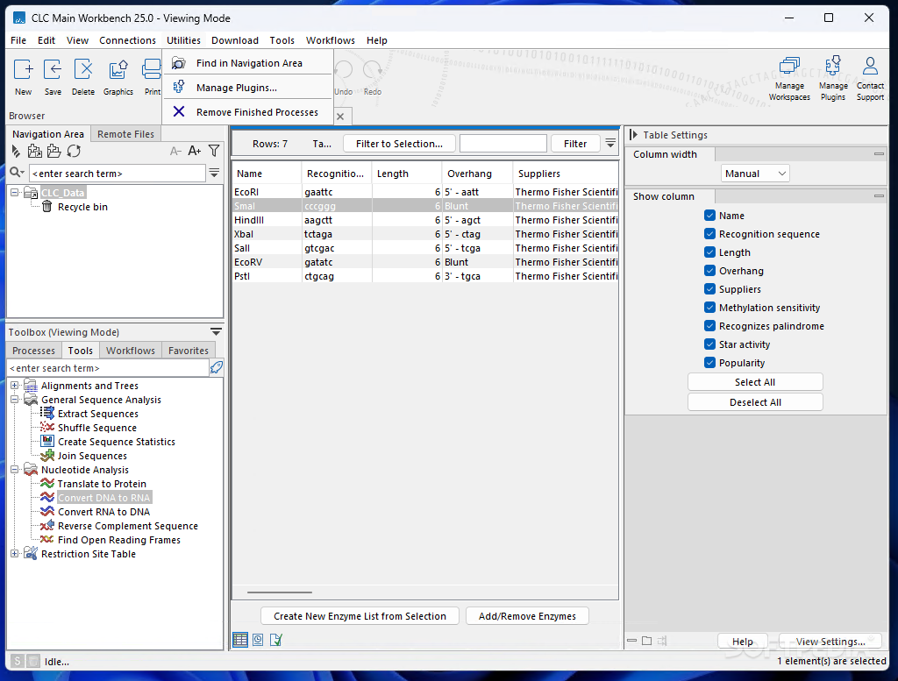Screen dimensions: 898x681
Task: Switch to table view icon at editor bottom
Action: click(x=240, y=640)
